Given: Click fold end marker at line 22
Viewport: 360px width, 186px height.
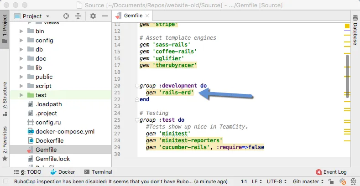Looking at the screenshot, I should click(137, 99).
